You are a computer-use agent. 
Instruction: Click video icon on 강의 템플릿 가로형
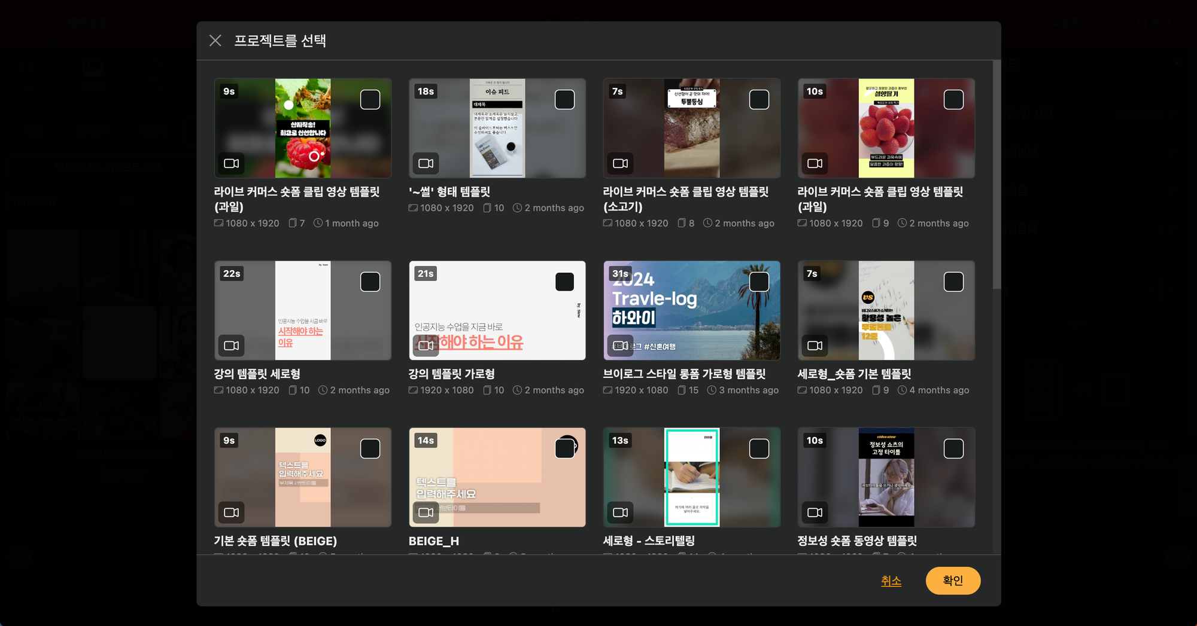click(x=426, y=346)
